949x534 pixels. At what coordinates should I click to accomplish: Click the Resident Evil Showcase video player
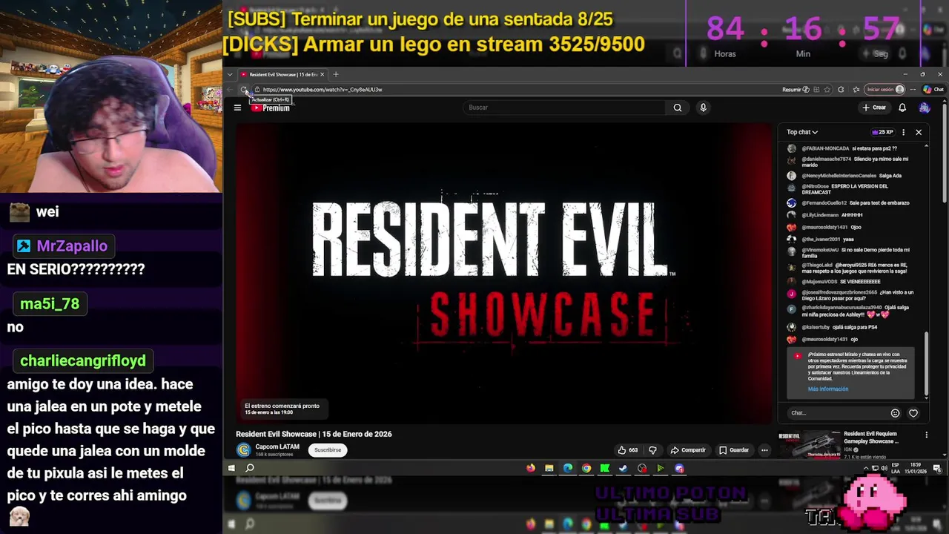tap(504, 274)
